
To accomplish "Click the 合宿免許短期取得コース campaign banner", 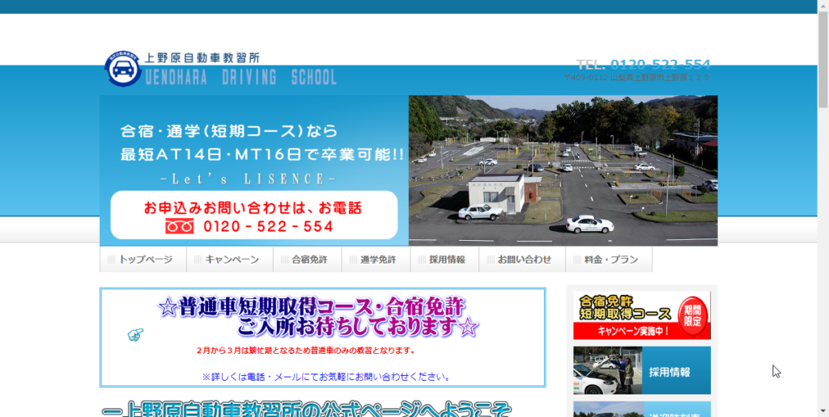I will click(642, 315).
